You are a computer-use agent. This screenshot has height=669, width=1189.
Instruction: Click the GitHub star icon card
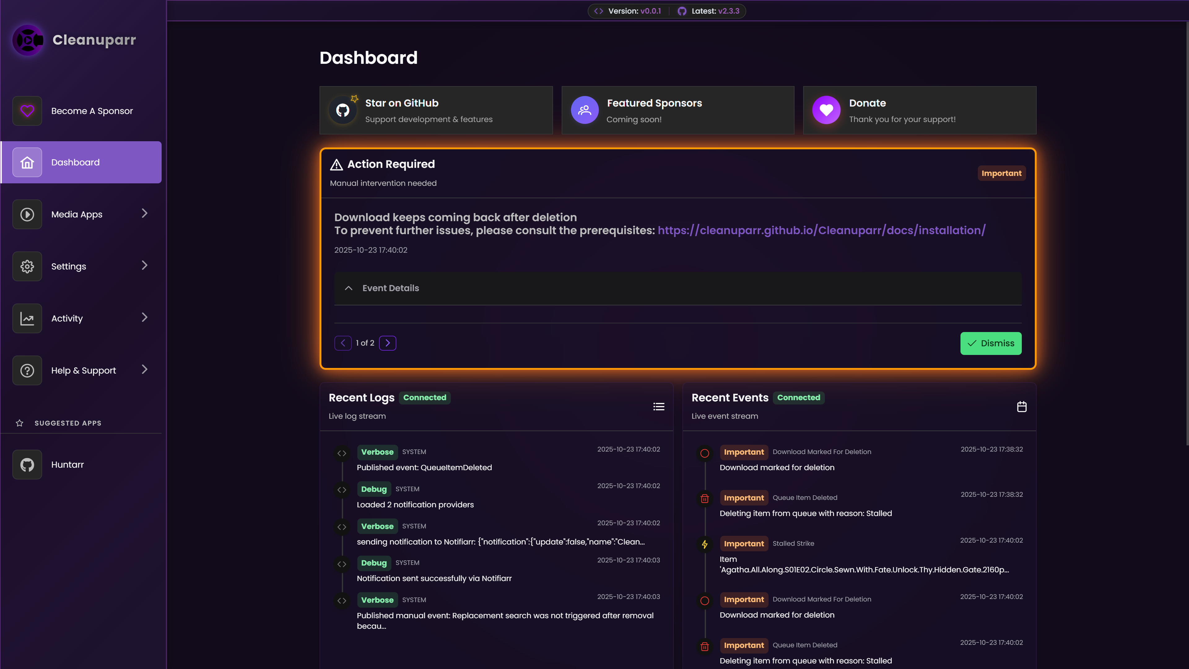click(x=343, y=110)
